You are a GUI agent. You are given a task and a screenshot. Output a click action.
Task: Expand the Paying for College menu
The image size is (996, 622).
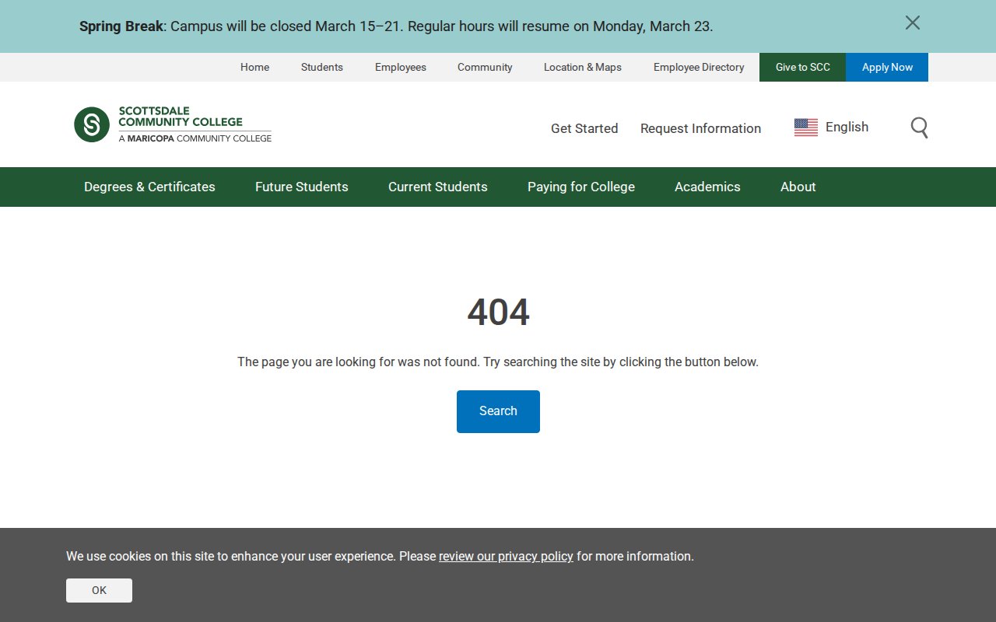(580, 187)
